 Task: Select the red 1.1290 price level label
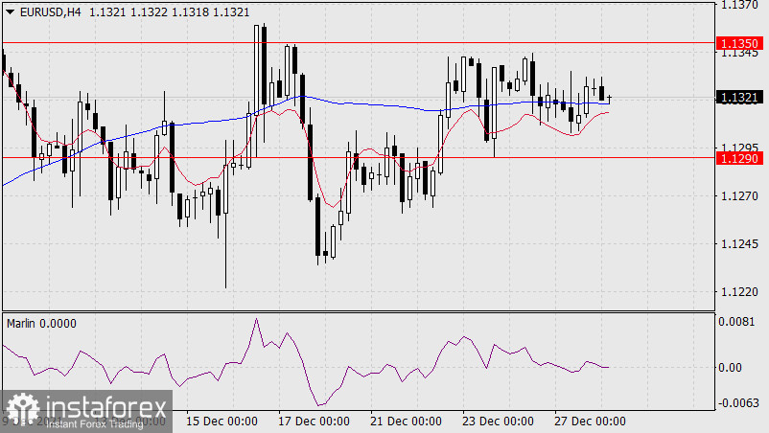pos(739,157)
